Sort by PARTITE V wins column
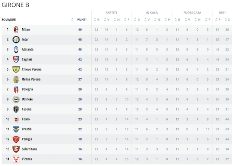Image resolution: width=233 pixels, height=166 pixels. tap(106, 19)
